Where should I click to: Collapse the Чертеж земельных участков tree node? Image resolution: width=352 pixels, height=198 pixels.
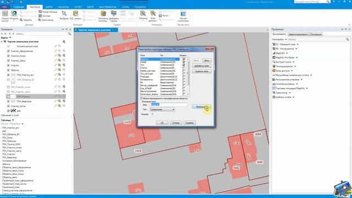coord(2,42)
